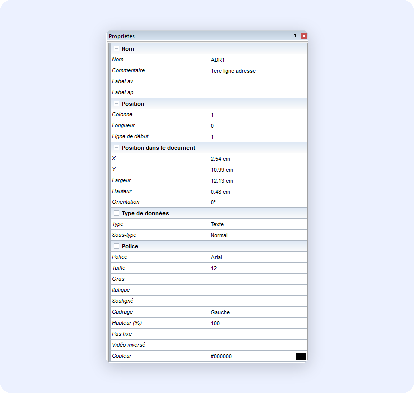Edit the Commentaire field '1ere ligne adresse'
The height and width of the screenshot is (393, 414).
coord(257,71)
